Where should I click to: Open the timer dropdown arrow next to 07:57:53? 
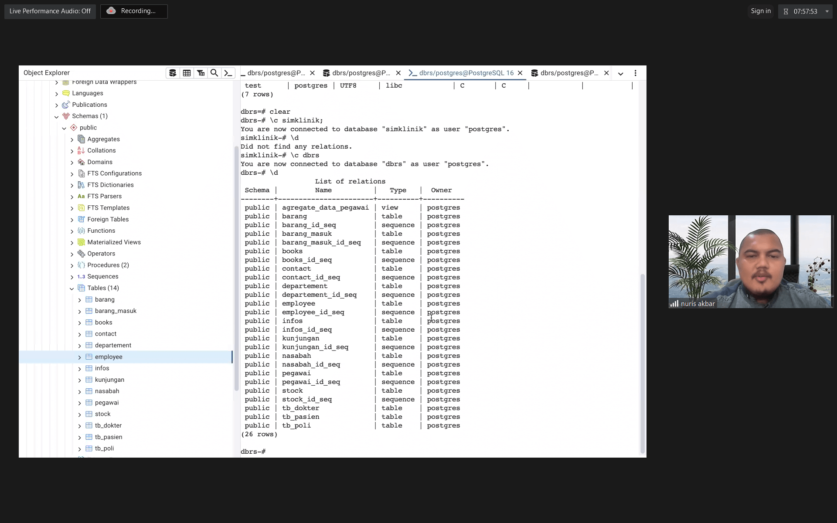pyautogui.click(x=827, y=11)
